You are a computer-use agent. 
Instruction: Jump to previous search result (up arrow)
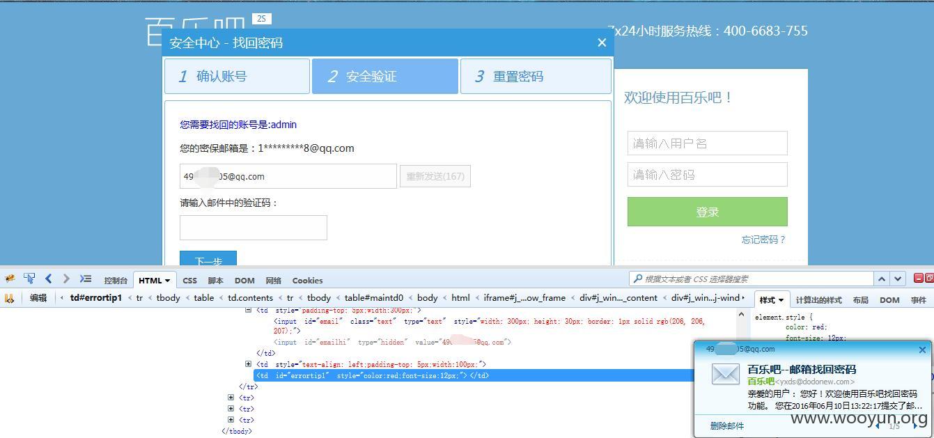pos(882,279)
